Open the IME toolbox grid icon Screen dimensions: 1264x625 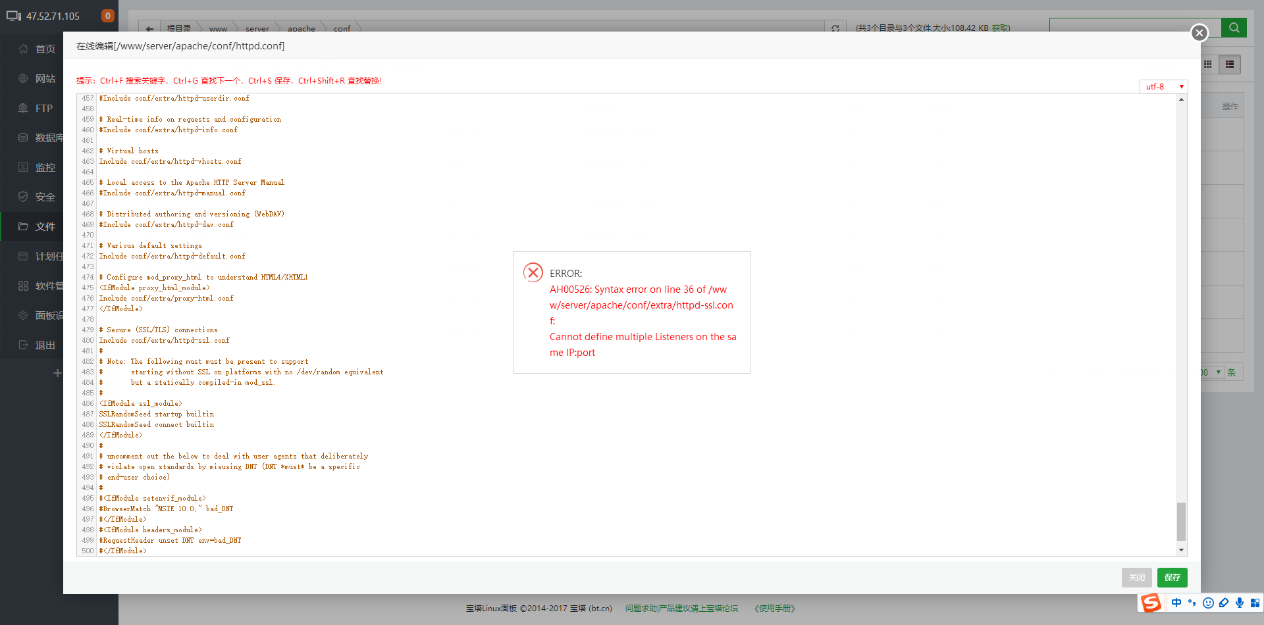pyautogui.click(x=1255, y=603)
